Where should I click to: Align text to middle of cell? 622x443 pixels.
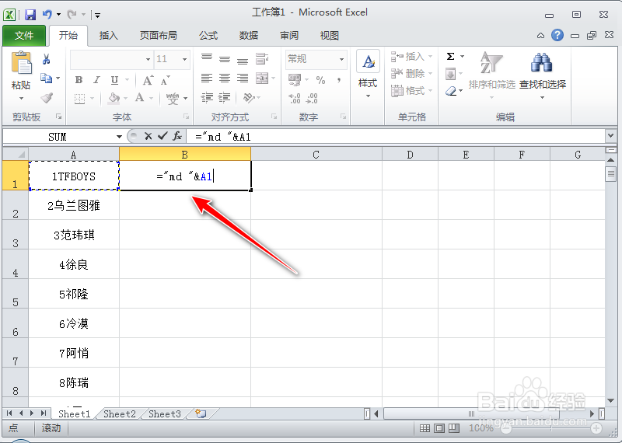coord(225,59)
